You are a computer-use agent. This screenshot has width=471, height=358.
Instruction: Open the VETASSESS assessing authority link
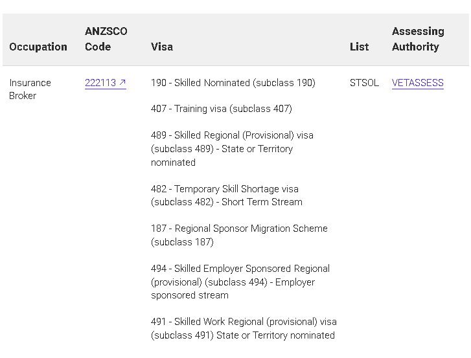[417, 83]
